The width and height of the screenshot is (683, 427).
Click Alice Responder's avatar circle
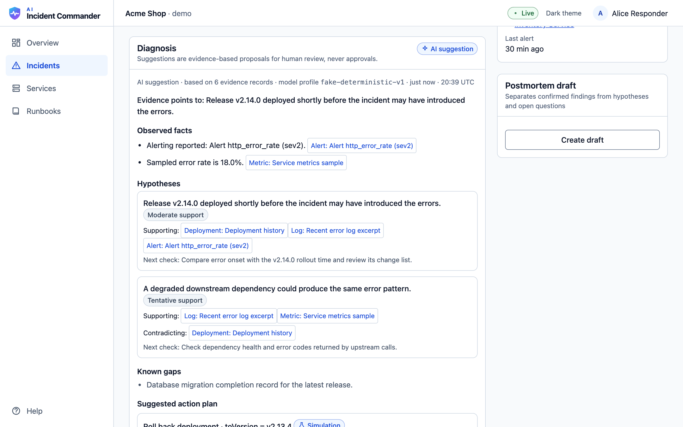point(600,13)
